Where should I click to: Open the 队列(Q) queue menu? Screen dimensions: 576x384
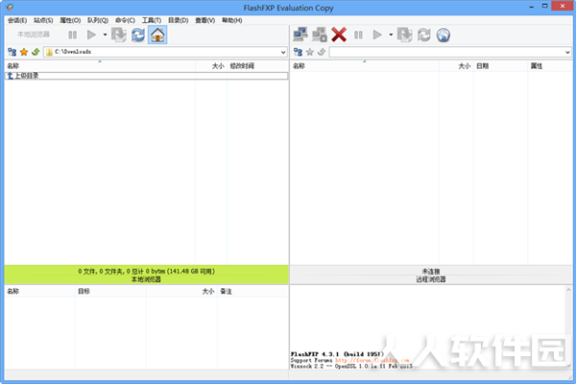pos(98,20)
